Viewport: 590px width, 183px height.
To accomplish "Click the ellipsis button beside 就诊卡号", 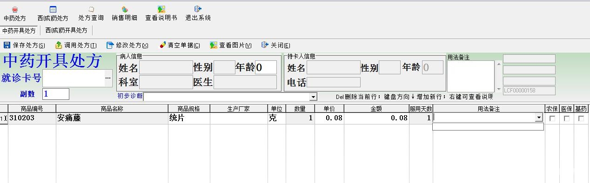I will (108, 78).
